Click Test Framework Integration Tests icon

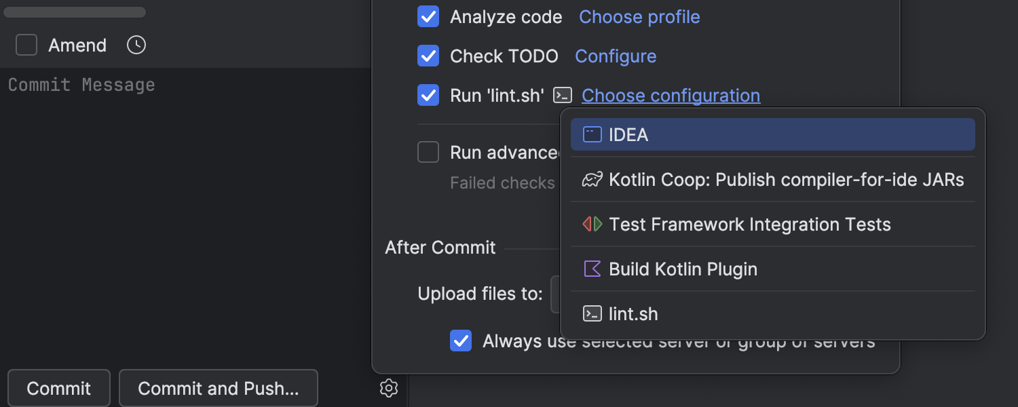(592, 225)
